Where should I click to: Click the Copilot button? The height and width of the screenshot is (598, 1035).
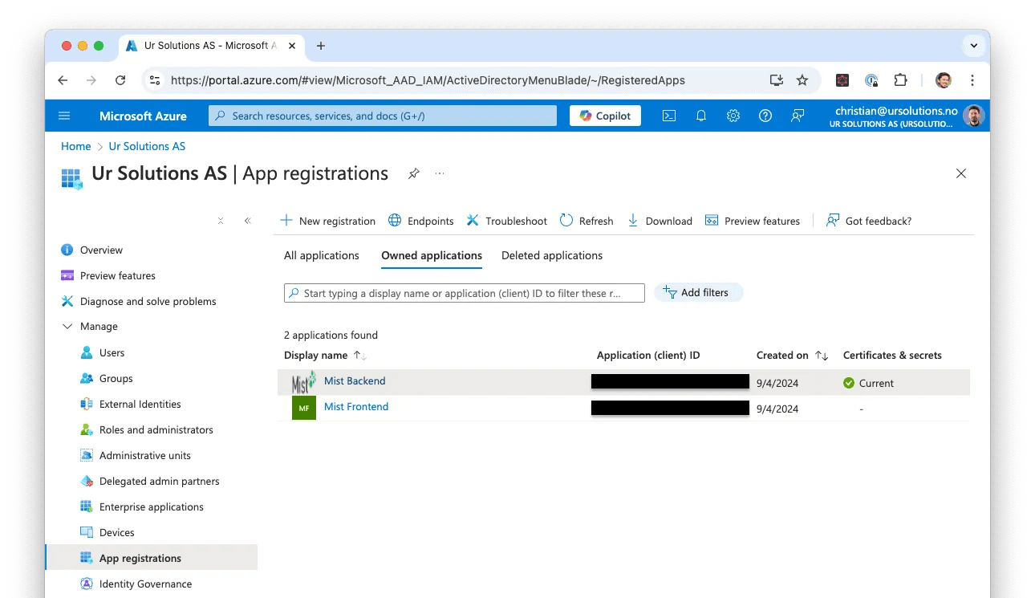tap(606, 116)
